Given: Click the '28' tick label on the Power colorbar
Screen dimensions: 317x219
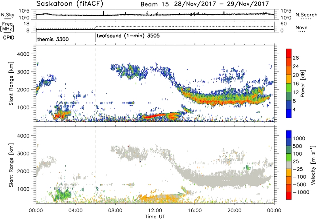Looking at the screenshot, I should click(x=296, y=58).
